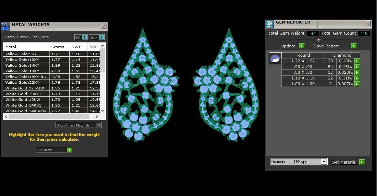Click green arrow on 1.00 X 1.00 row
The image size is (377, 196).
tap(357, 84)
